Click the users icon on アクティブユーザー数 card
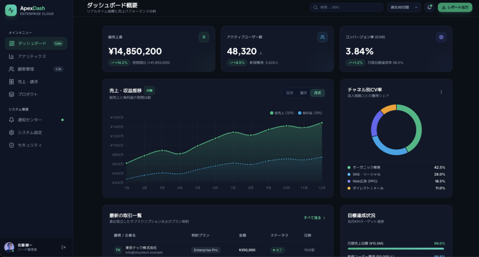 point(322,37)
